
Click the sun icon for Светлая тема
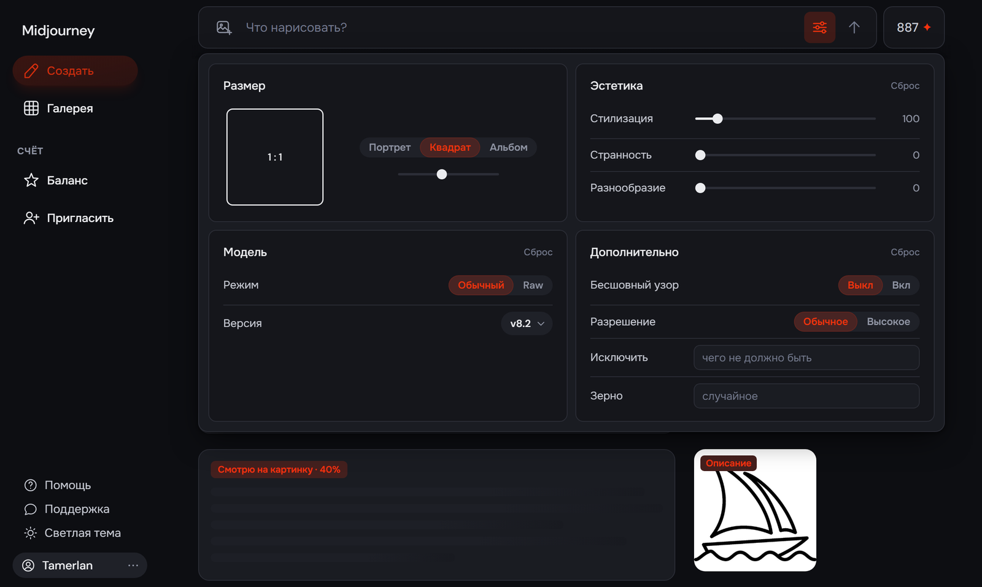tap(31, 533)
